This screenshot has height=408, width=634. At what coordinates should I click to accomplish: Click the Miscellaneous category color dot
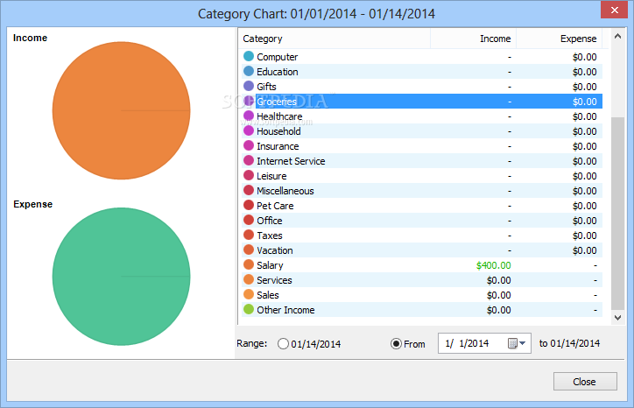pyautogui.click(x=249, y=190)
